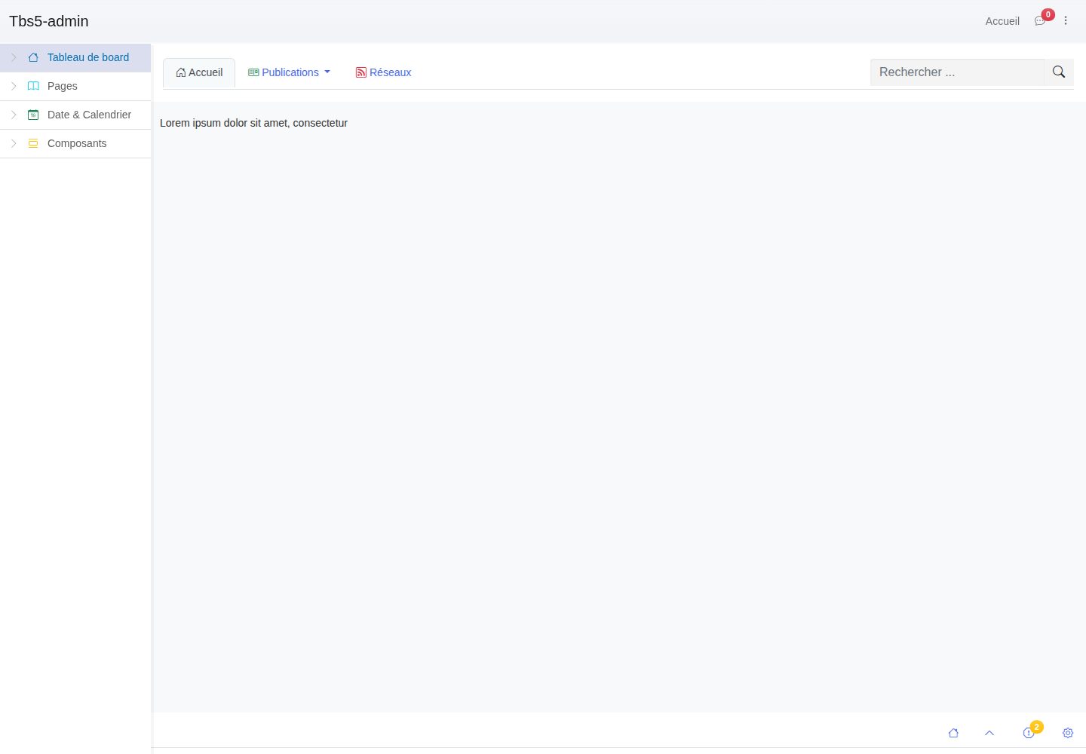Click the yellow icon beside Composants

point(33,143)
